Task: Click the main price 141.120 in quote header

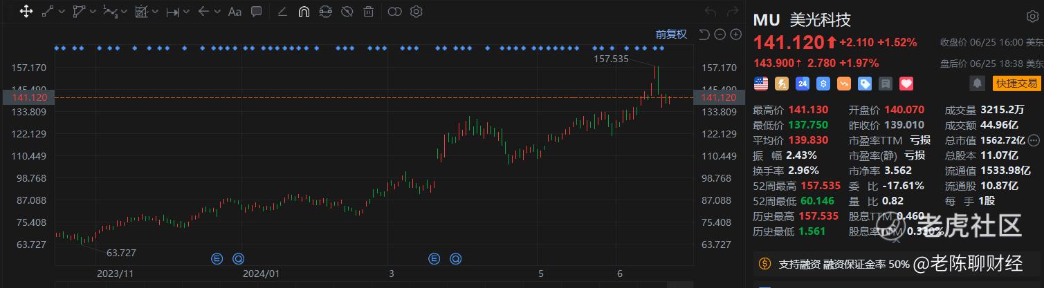Action: pyautogui.click(x=788, y=43)
